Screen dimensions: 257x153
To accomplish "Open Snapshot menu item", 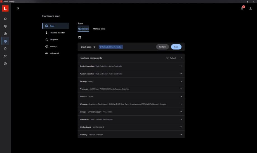I will coord(56,40).
